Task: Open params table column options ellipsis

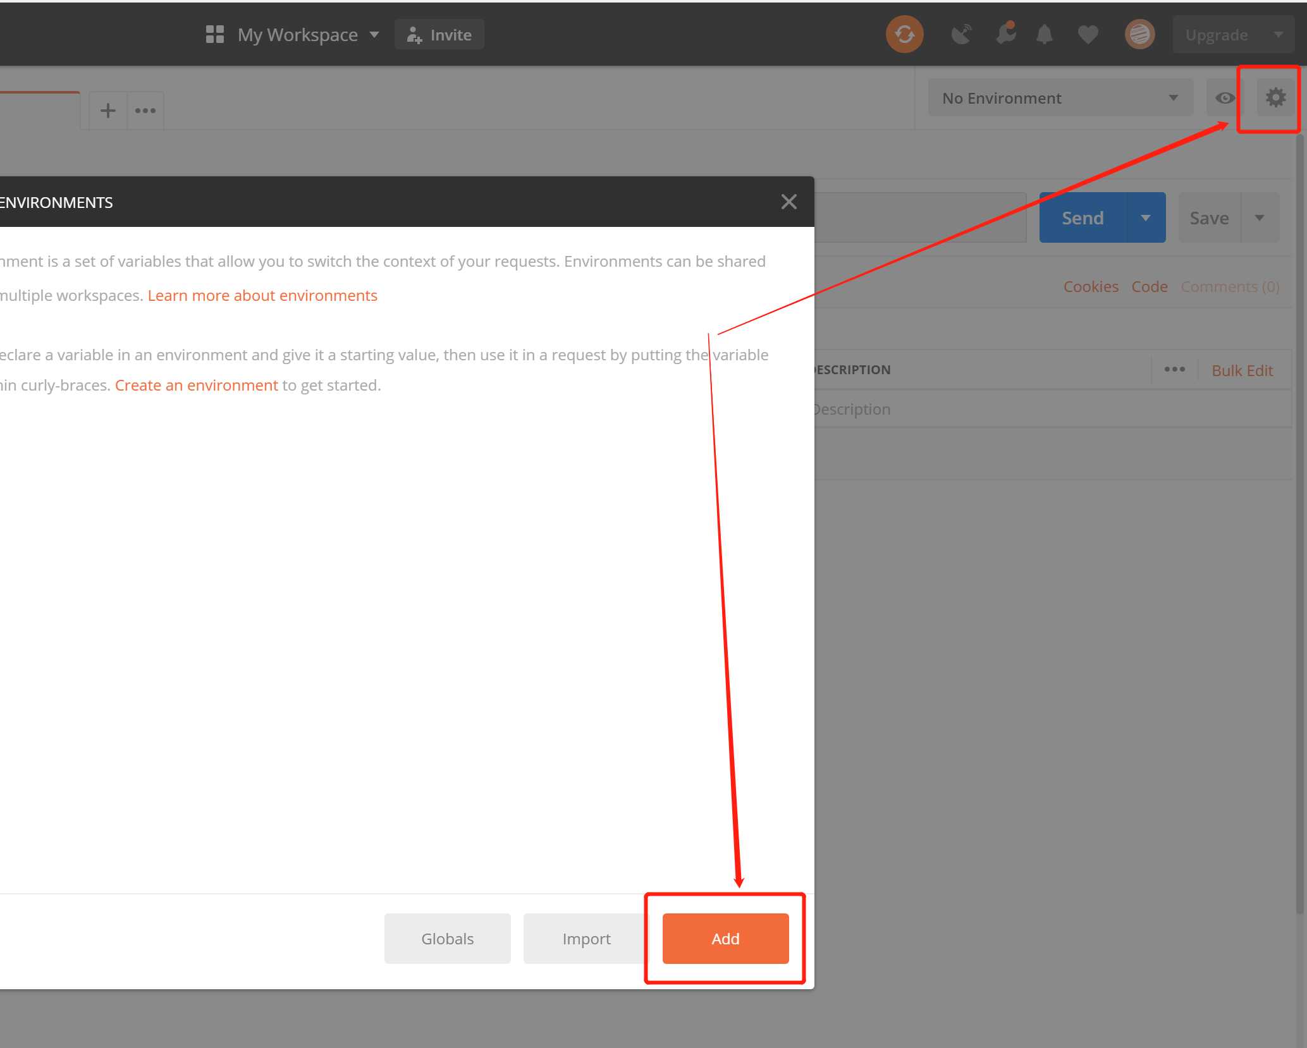Action: point(1174,370)
